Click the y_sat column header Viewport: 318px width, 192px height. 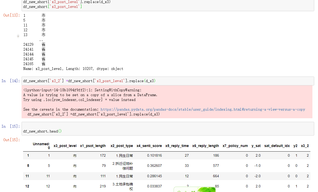point(256,146)
